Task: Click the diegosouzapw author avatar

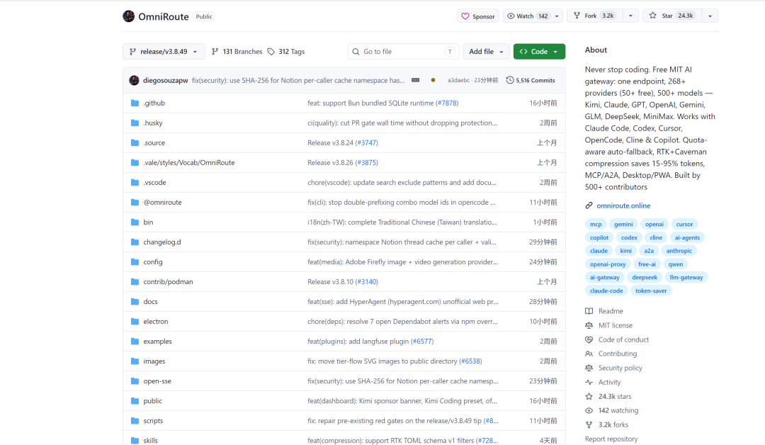Action: tap(134, 81)
